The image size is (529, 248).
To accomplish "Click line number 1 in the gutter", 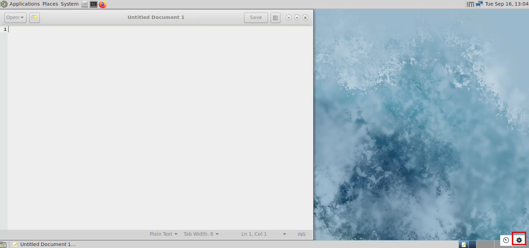I will pyautogui.click(x=5, y=29).
